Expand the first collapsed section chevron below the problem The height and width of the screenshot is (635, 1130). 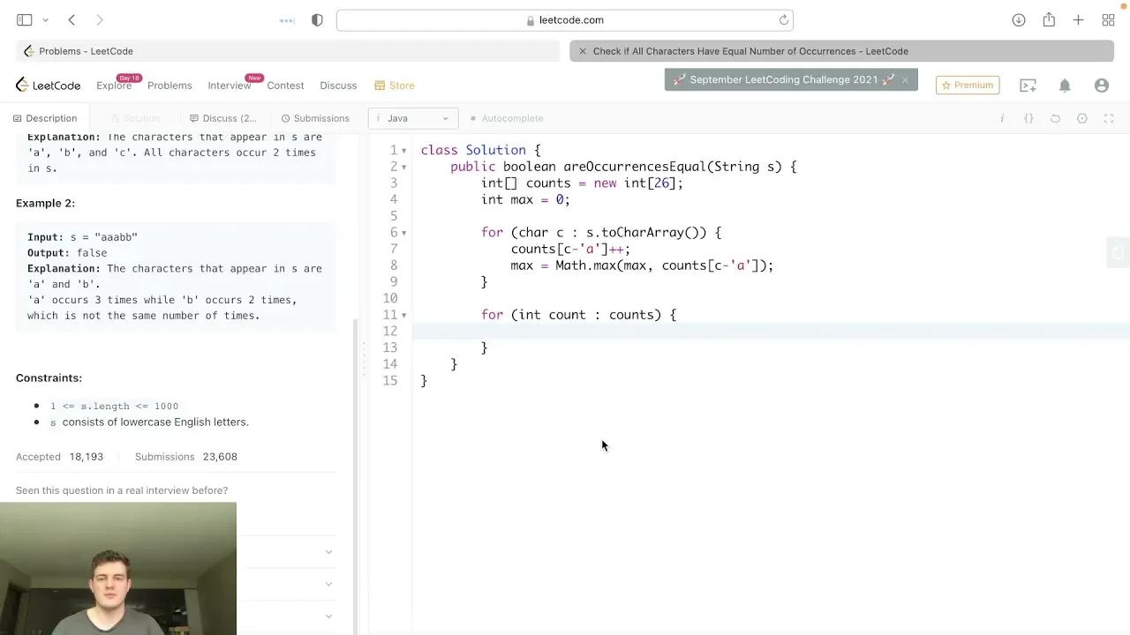coord(328,552)
